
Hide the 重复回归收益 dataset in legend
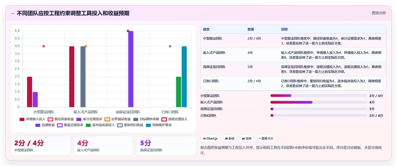point(130,125)
